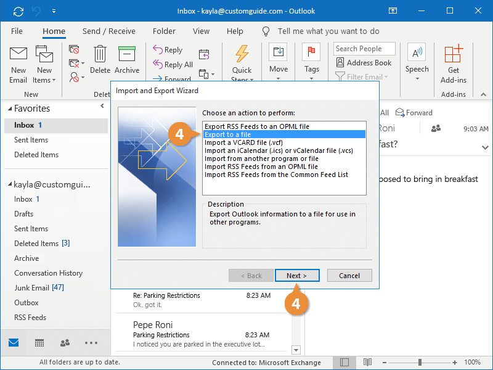The image size is (493, 370).
Task: Open the Clean Up dropdown icon
Action: point(76,64)
